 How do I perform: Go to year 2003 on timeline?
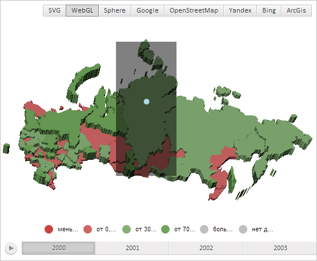[280, 248]
